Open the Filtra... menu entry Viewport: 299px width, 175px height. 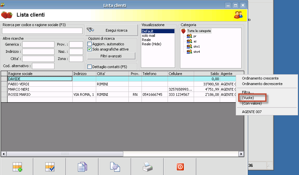[x=248, y=92]
